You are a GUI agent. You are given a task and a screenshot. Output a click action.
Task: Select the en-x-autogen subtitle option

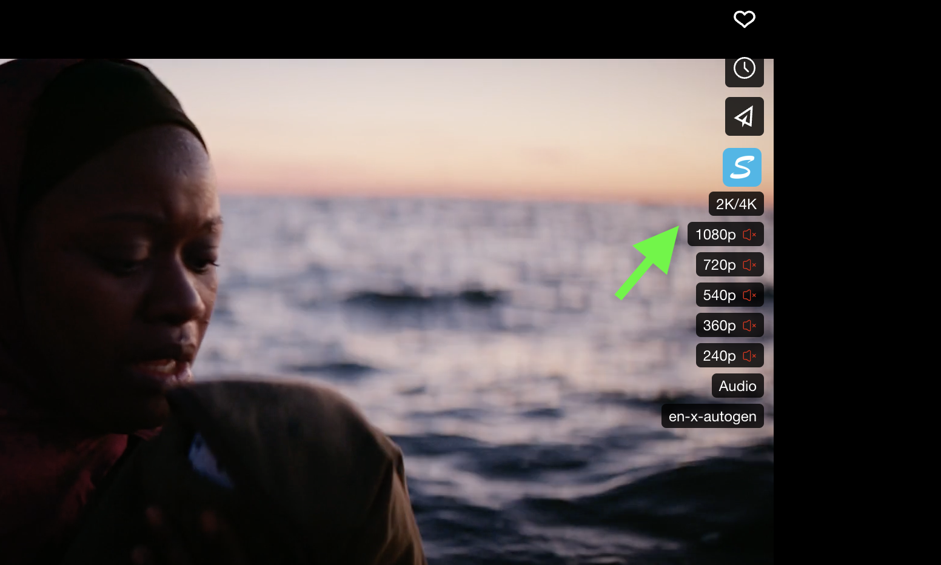click(x=712, y=416)
